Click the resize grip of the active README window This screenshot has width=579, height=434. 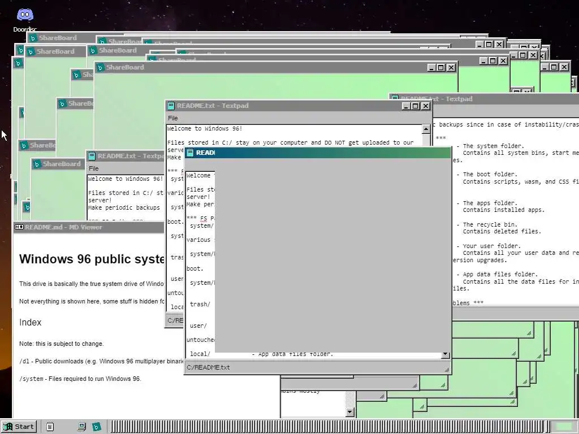click(x=447, y=370)
